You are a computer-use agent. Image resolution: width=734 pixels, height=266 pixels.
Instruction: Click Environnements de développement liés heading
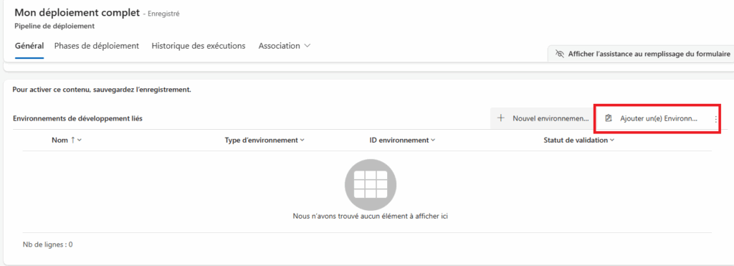point(77,118)
